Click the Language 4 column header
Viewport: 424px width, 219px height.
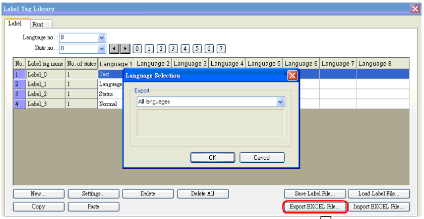pyautogui.click(x=227, y=64)
